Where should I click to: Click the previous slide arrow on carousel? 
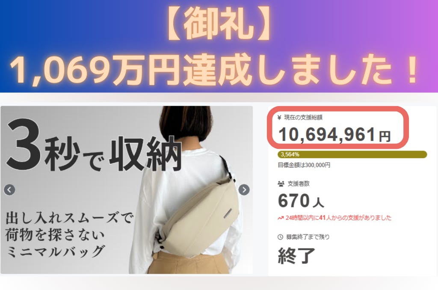(x=9, y=190)
